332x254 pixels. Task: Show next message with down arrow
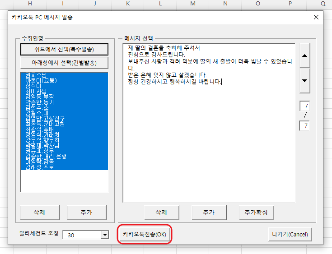[305, 81]
